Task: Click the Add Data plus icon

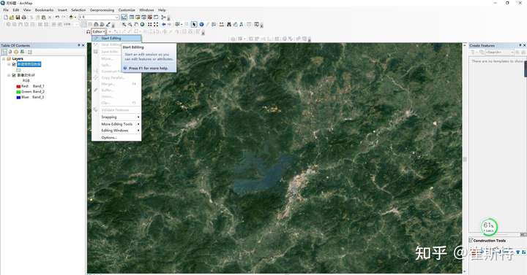Action: click(x=71, y=17)
